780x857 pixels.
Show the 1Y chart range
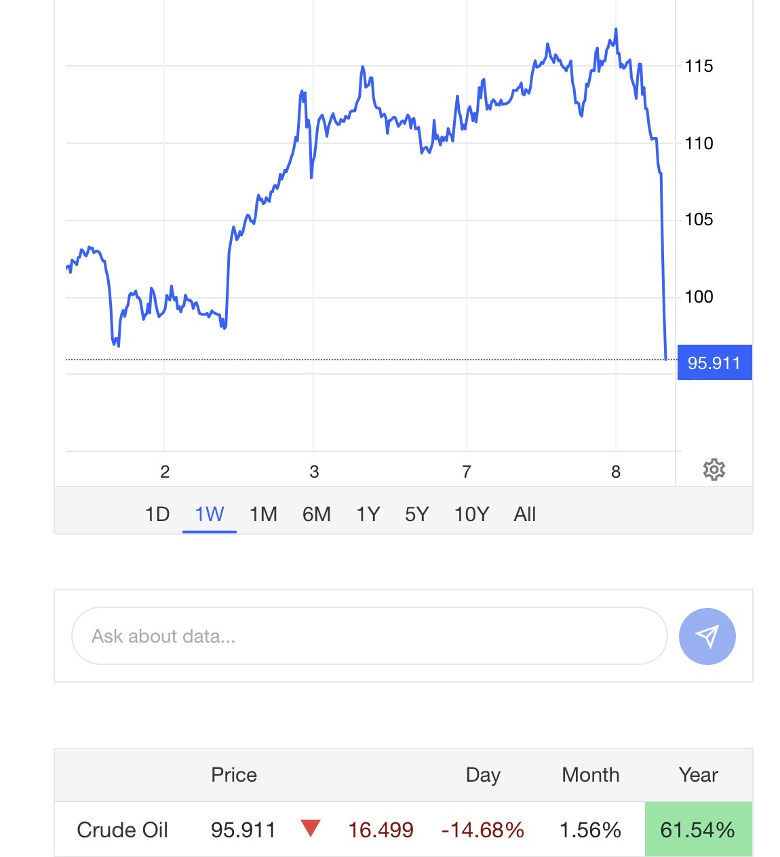point(368,514)
